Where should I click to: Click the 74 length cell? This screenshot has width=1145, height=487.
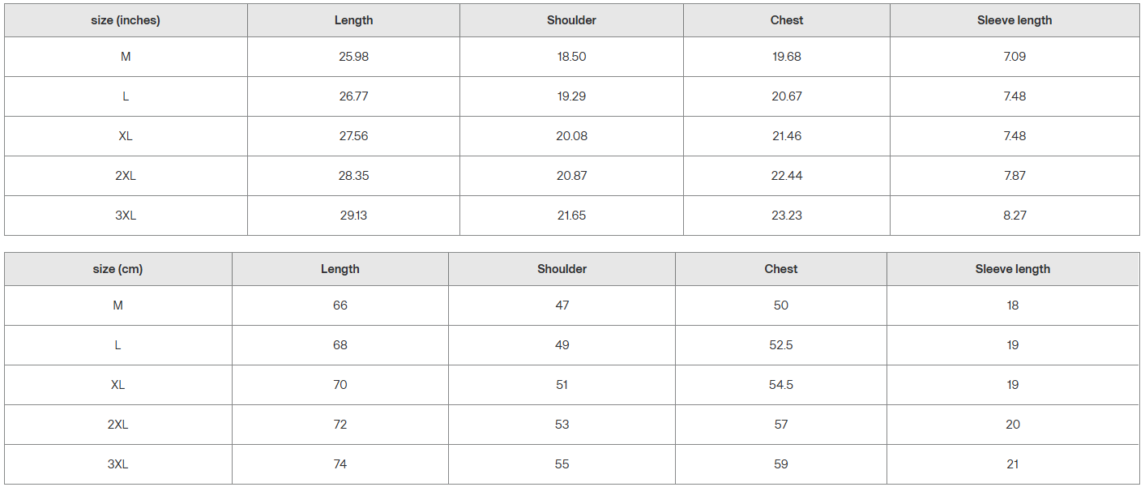point(340,464)
